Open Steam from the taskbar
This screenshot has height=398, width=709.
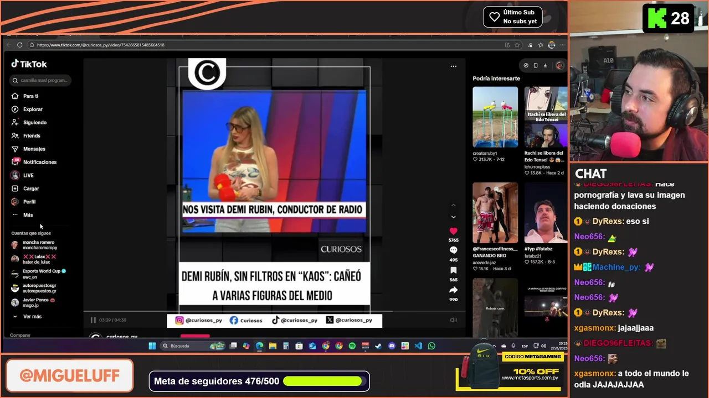pyautogui.click(x=378, y=346)
